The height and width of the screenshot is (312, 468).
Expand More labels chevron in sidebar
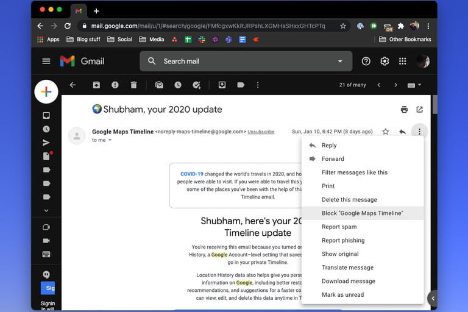coord(46,210)
